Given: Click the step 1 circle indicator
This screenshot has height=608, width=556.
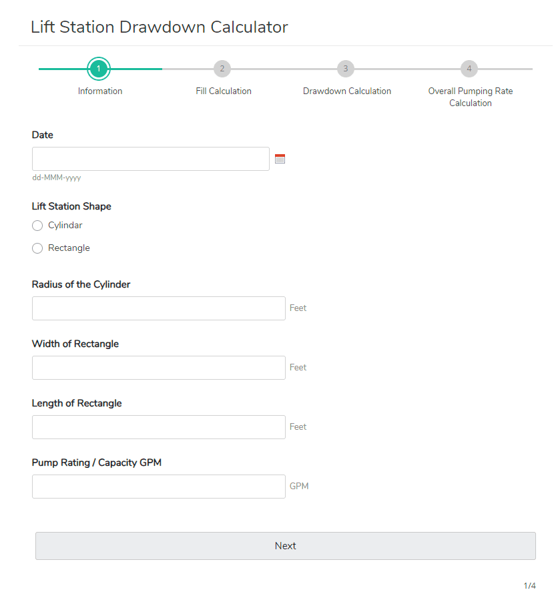Looking at the screenshot, I should tap(99, 69).
